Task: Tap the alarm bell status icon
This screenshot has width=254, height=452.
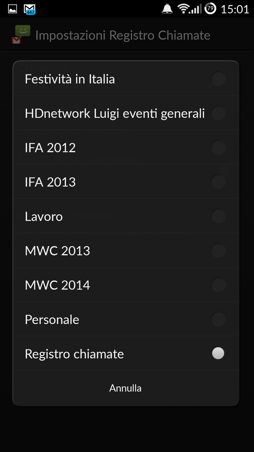Action: pos(167,9)
